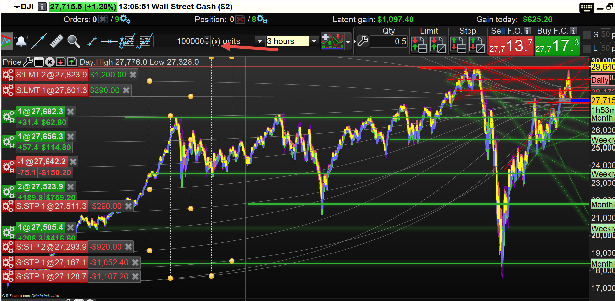The image size is (615, 301).
Task: Cancel all orders using the Orders X icon
Action: point(103,20)
